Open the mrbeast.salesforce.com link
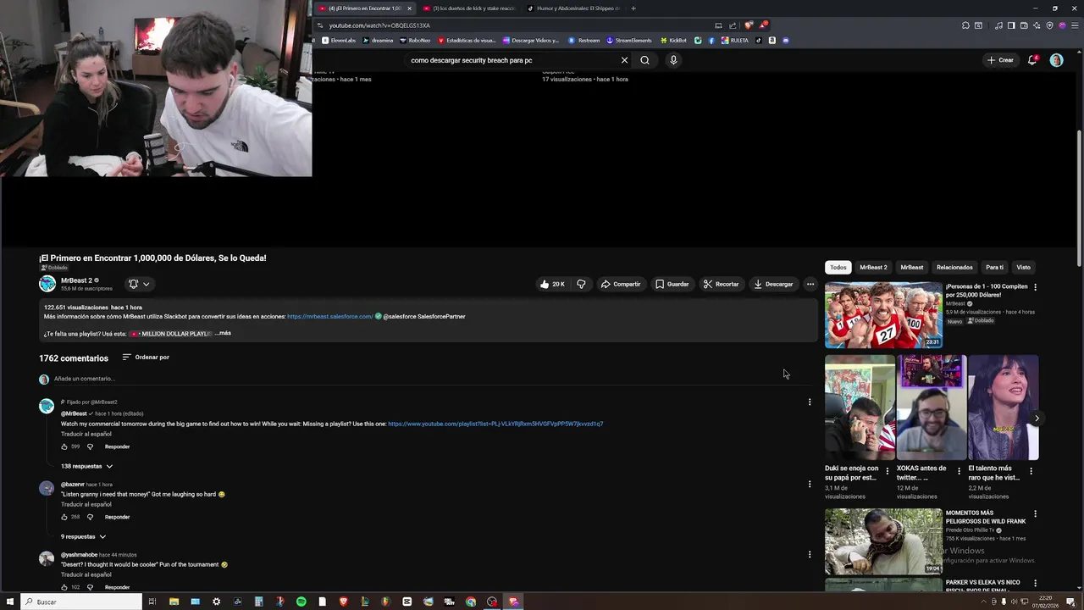The image size is (1084, 610). point(329,316)
